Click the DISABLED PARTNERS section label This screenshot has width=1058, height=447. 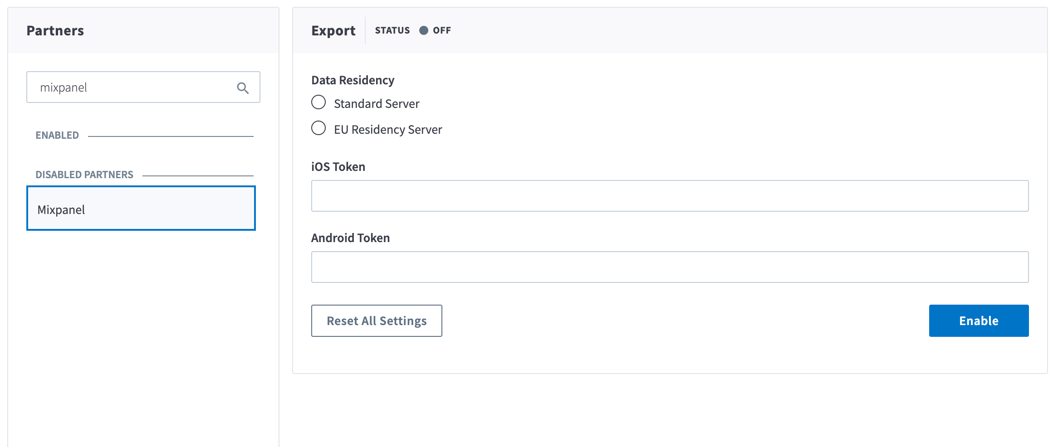point(84,175)
